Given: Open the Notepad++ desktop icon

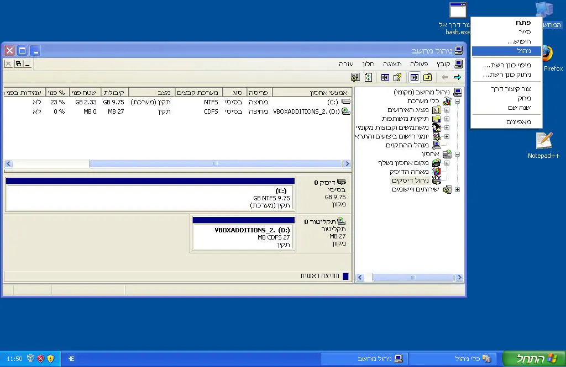Looking at the screenshot, I should (x=543, y=141).
